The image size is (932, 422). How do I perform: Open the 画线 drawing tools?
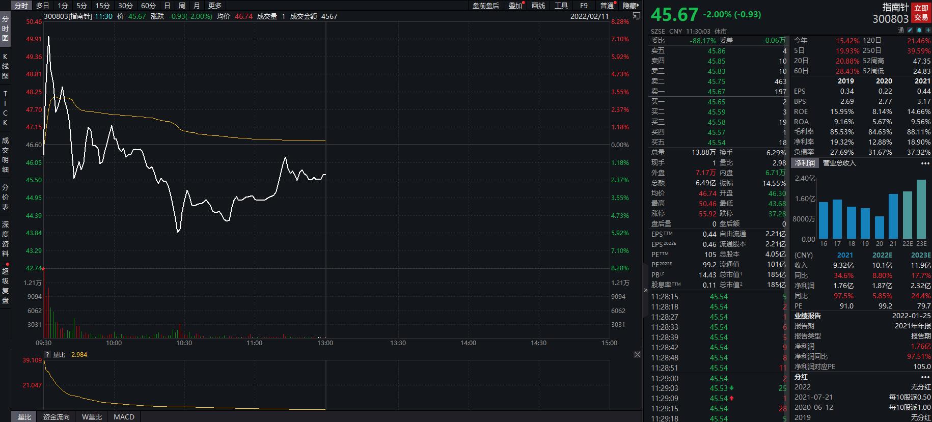(x=538, y=6)
